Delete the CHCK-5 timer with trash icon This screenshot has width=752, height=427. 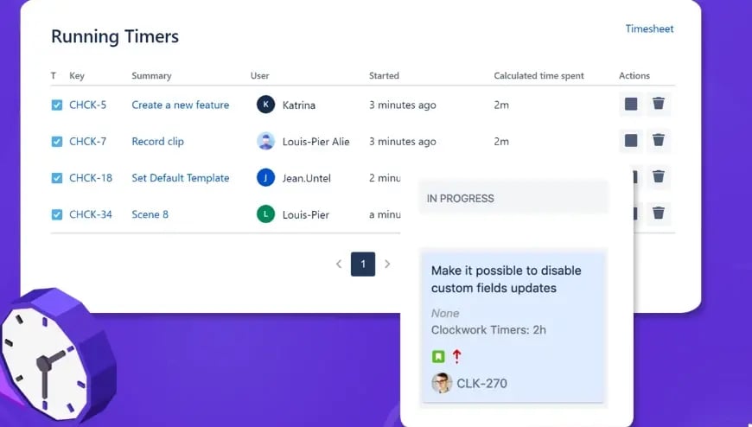click(659, 104)
